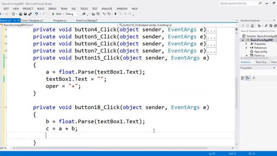The image size is (277, 156).
Task: Open the DEBUG menu
Action: [52, 9]
